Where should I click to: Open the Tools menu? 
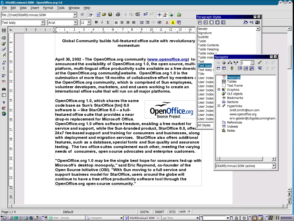tap(61, 8)
